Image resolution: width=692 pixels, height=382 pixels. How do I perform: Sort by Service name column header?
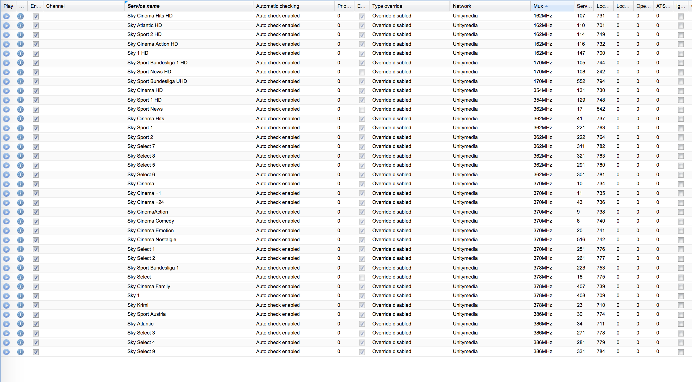click(189, 6)
